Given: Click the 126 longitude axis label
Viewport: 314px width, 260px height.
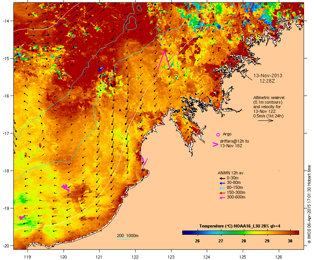Looking at the screenshot, I should pyautogui.click(x=278, y=257).
